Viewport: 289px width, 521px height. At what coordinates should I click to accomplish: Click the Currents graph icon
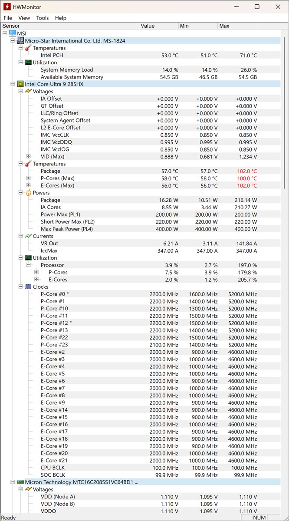click(28, 236)
